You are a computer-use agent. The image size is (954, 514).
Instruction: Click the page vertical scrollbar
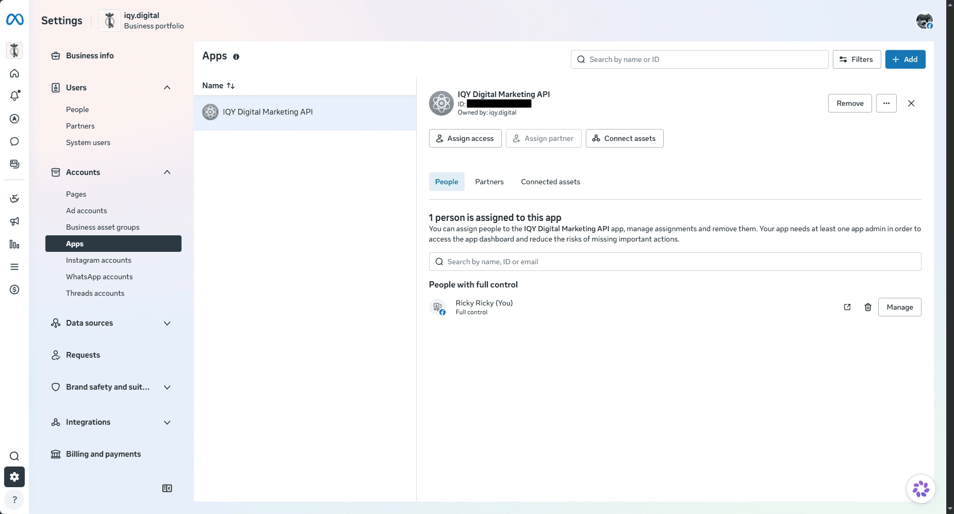point(950,257)
